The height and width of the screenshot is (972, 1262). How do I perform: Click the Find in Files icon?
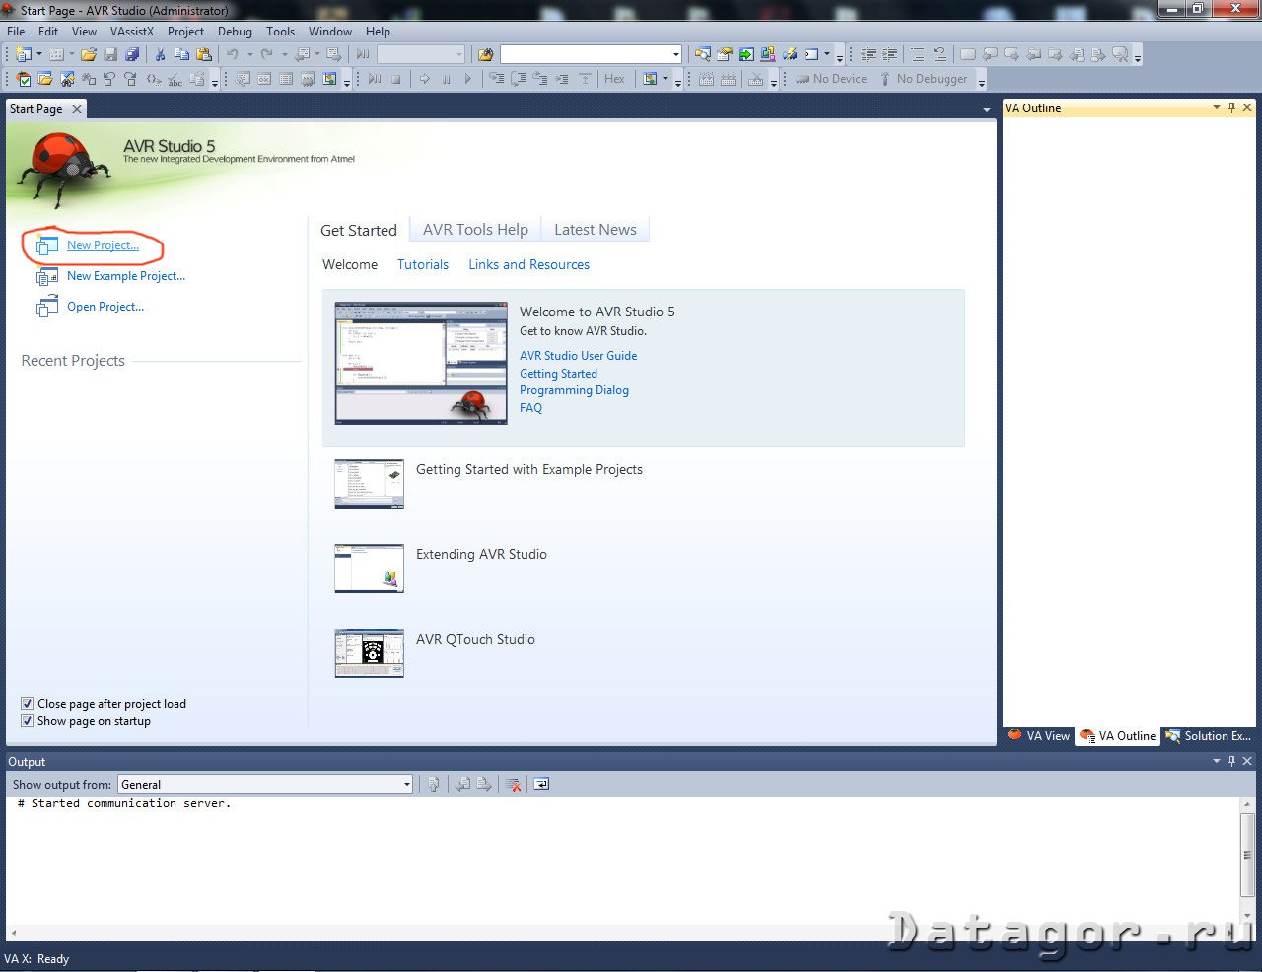(x=485, y=54)
